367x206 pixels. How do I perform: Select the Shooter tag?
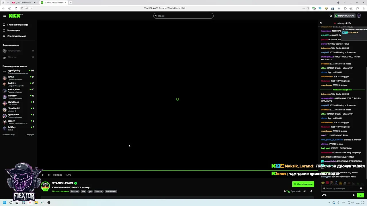click(x=99, y=191)
